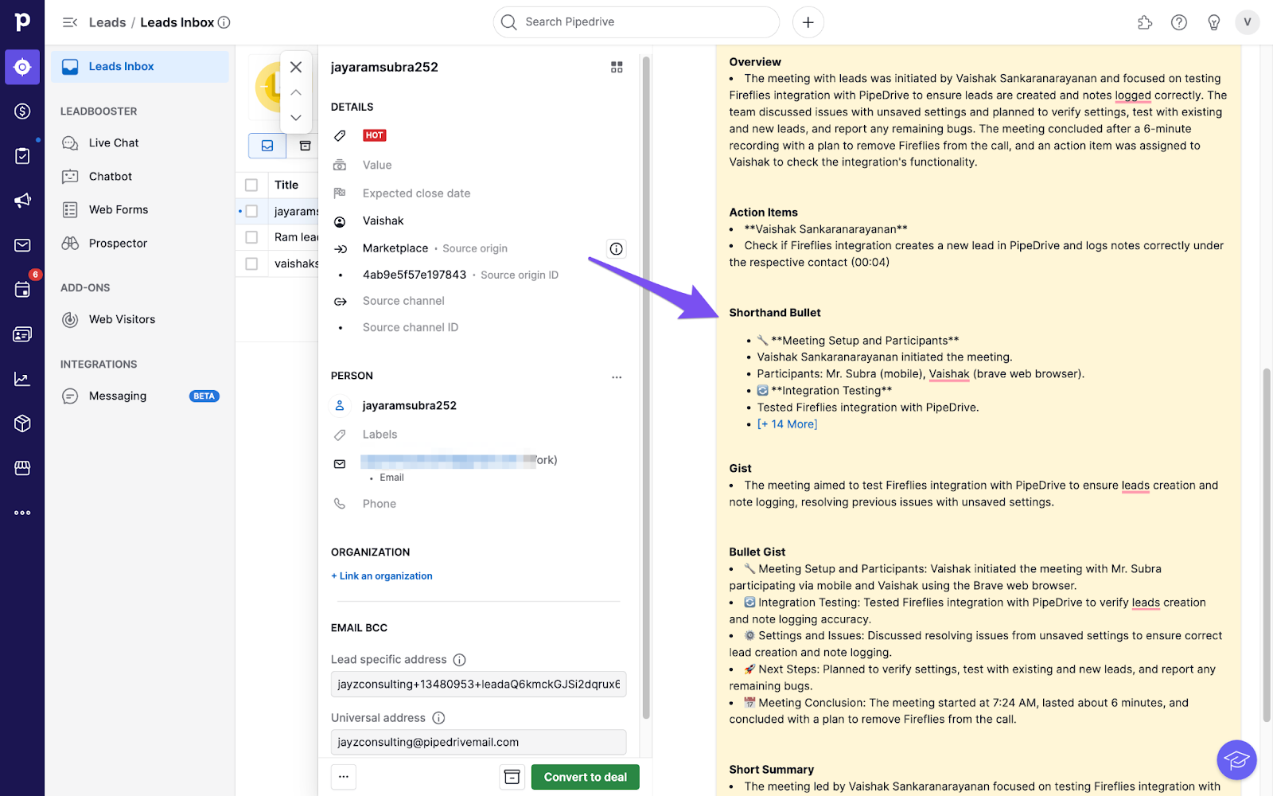Switch to the inbox view toggle
This screenshot has height=796, width=1273.
pos(267,146)
